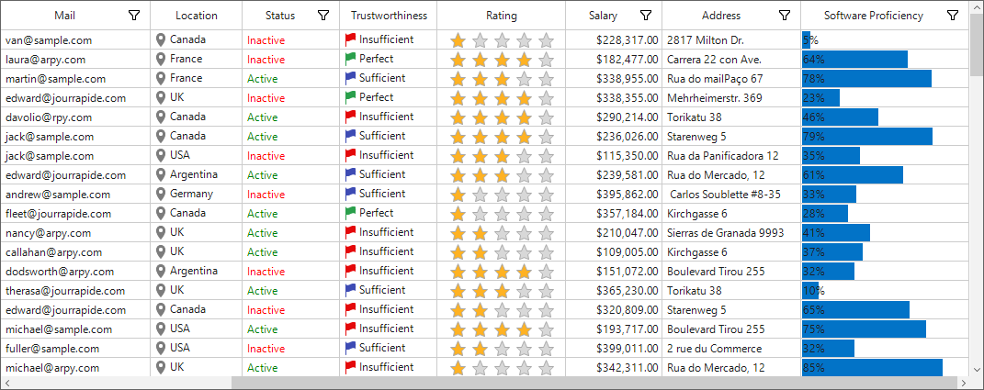Click the blue flag in martin@sample.com row
Screen dimensions: 984x390
[x=350, y=78]
